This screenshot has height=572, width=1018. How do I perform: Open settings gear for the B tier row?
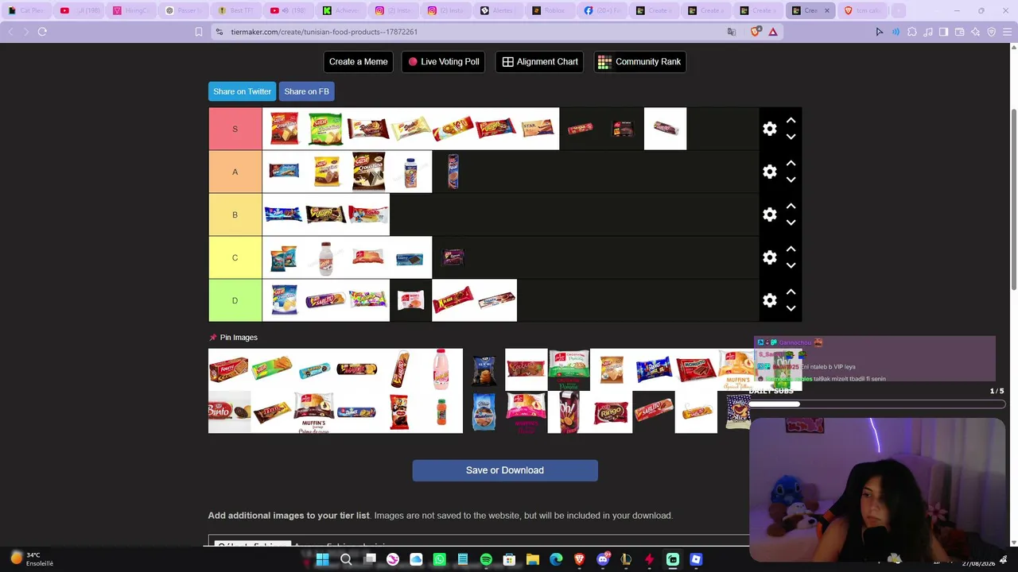pyautogui.click(x=770, y=214)
